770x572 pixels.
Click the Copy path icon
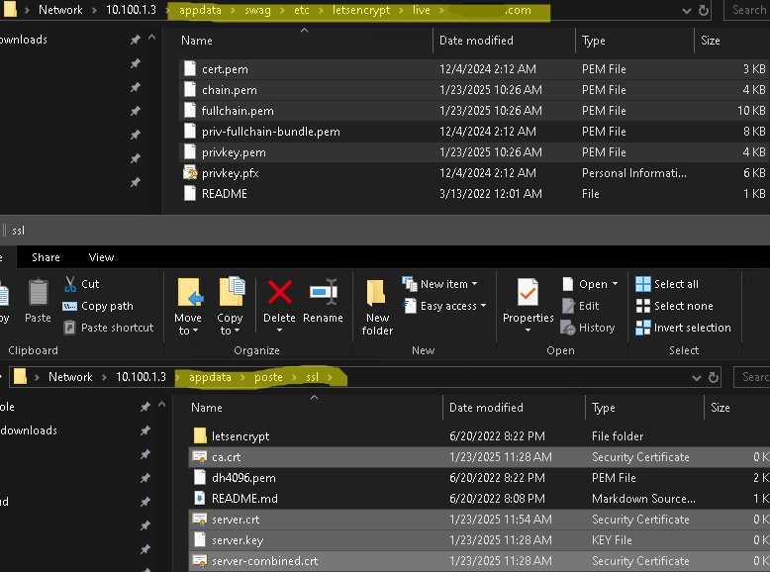click(x=69, y=307)
